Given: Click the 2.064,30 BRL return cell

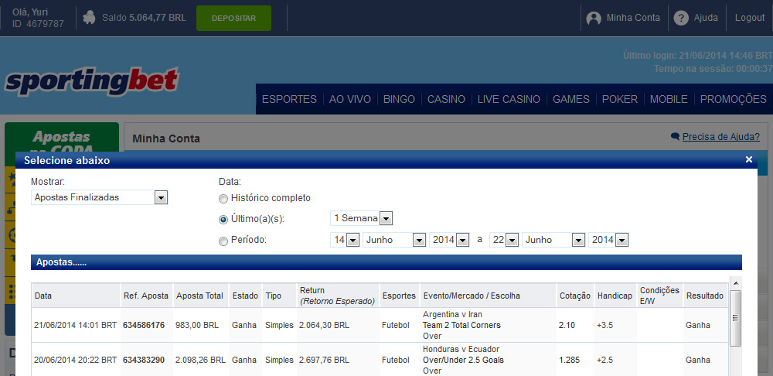Looking at the screenshot, I should (324, 325).
